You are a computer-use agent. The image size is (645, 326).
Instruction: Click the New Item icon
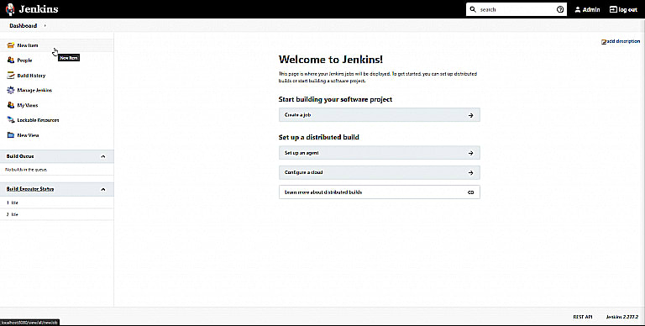pyautogui.click(x=11, y=45)
